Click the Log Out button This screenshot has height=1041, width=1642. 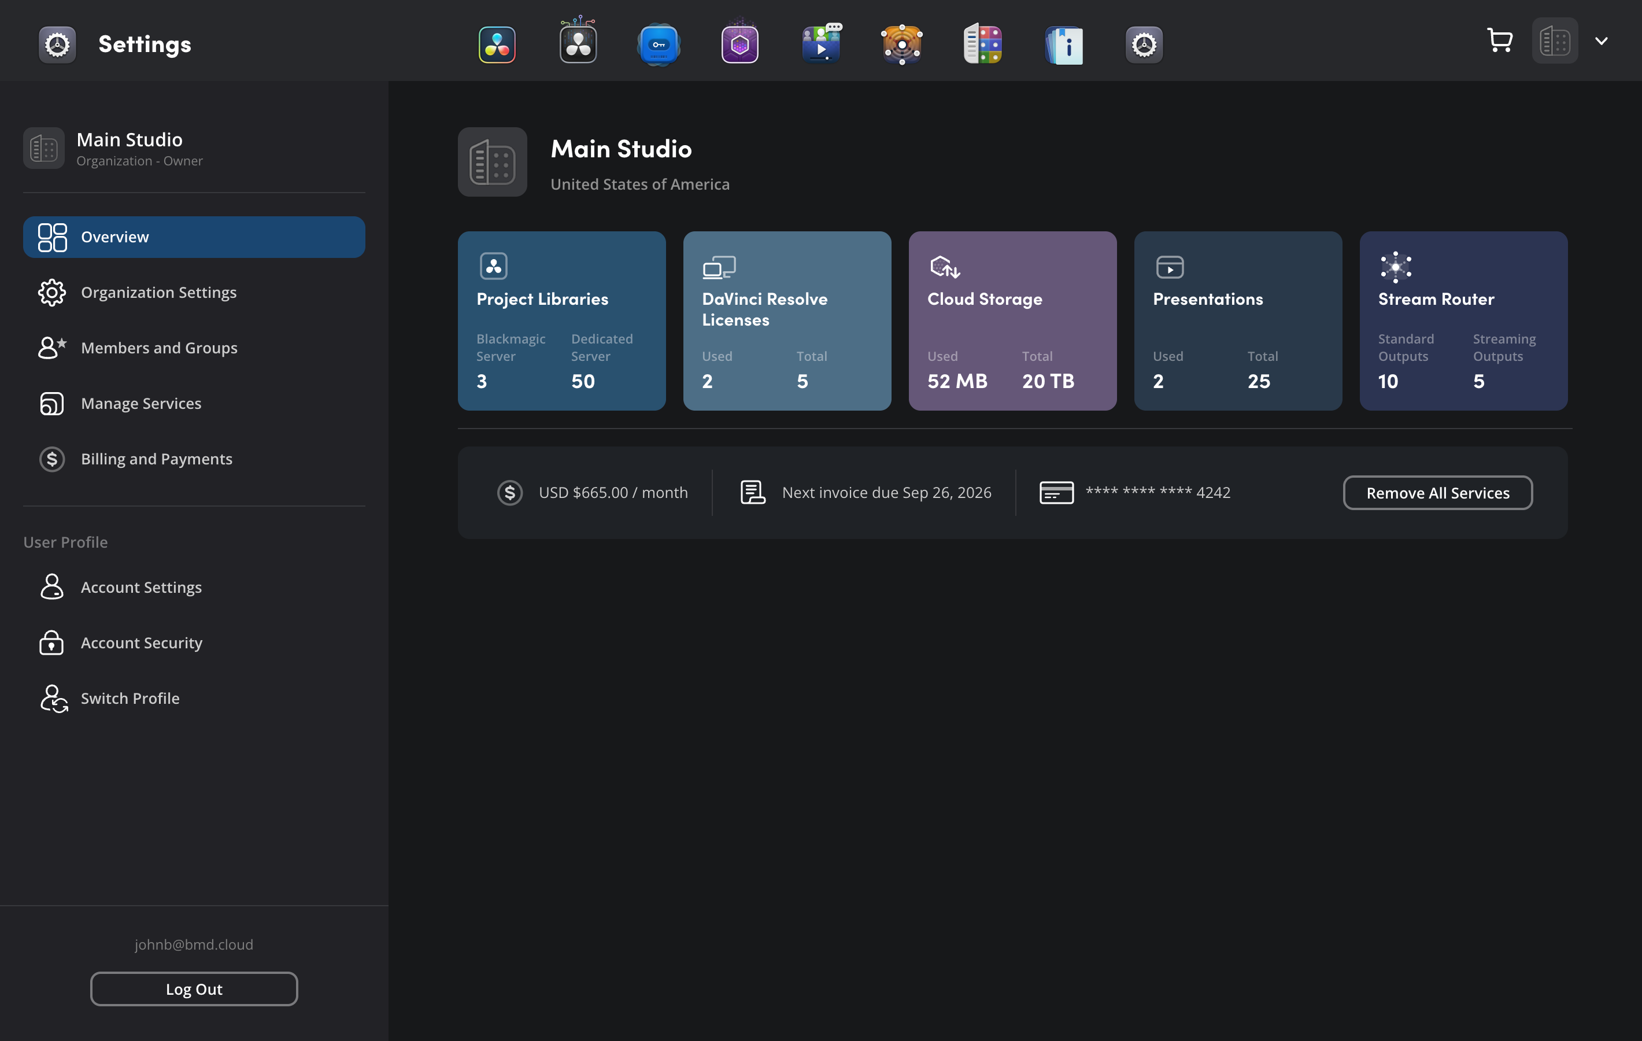(194, 988)
